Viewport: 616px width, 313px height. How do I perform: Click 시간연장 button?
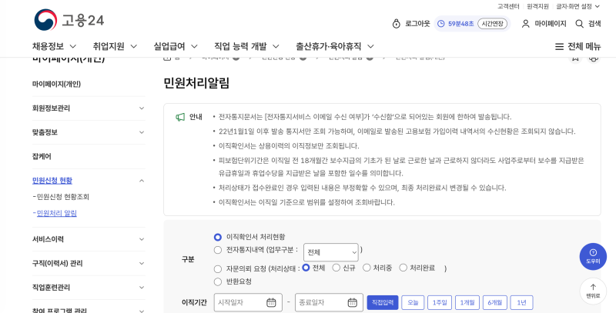click(492, 24)
